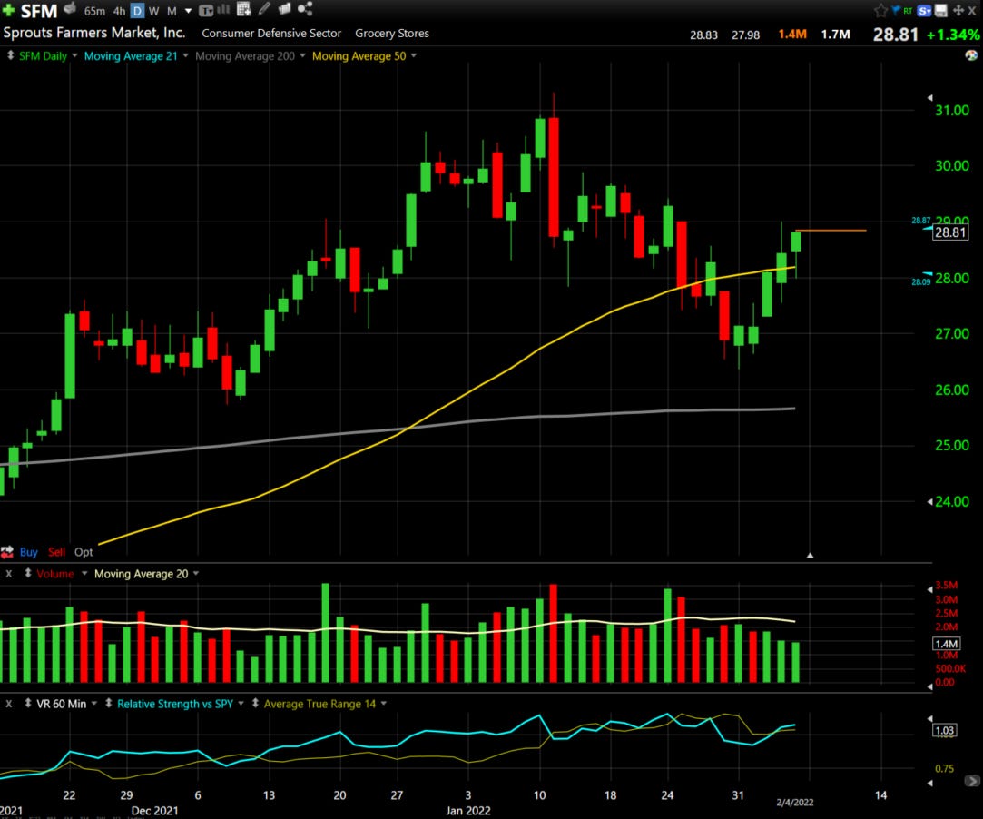The height and width of the screenshot is (819, 983).
Task: Click the SFM ticker symbol
Action: [39, 11]
